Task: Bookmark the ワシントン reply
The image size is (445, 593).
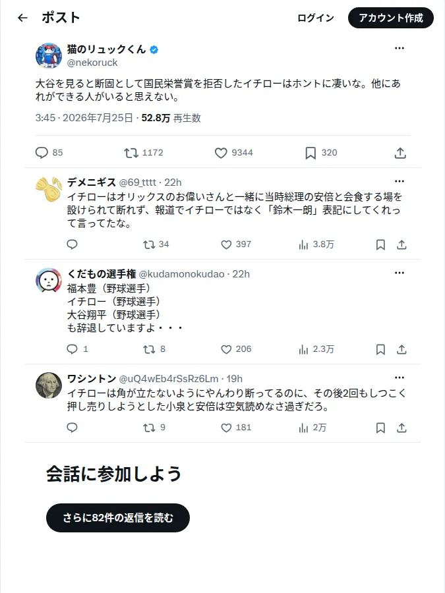Action: pyautogui.click(x=380, y=428)
